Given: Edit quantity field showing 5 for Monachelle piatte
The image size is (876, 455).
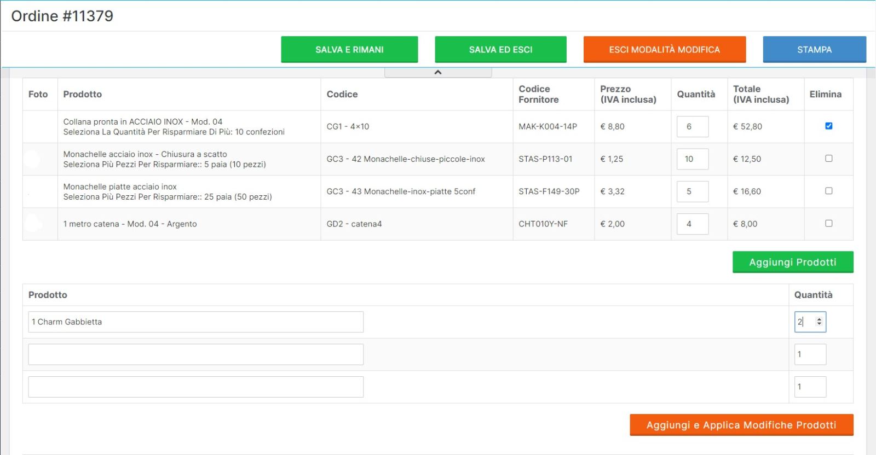Looking at the screenshot, I should pyautogui.click(x=693, y=191).
